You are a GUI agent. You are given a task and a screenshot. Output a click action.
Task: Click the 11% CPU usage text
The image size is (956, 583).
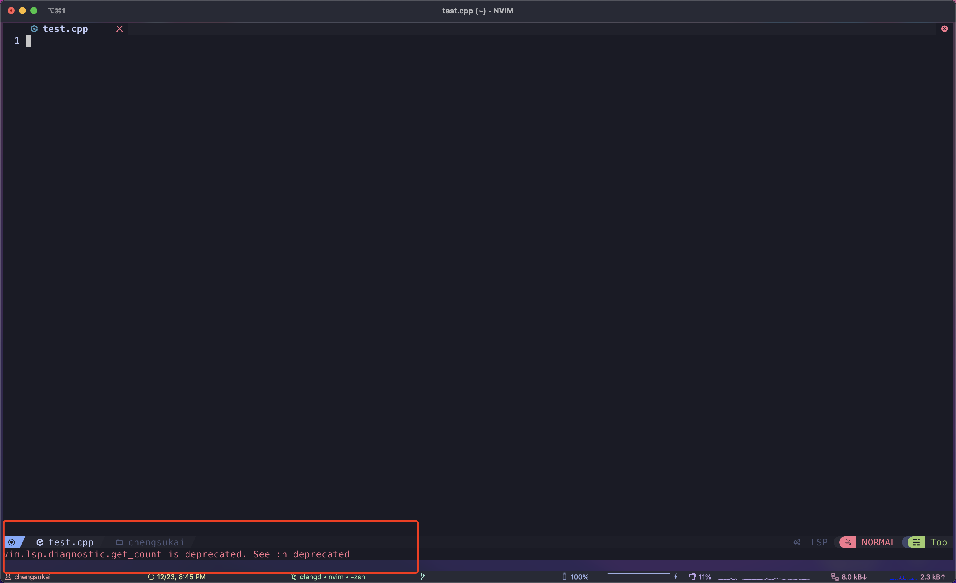(x=705, y=577)
